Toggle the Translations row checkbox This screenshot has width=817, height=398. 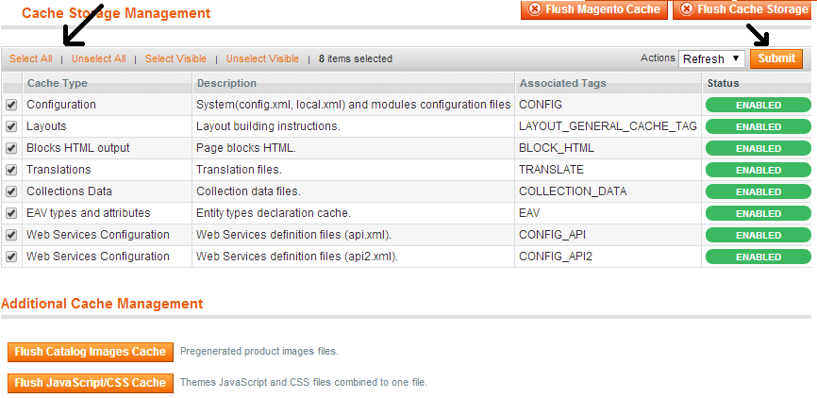(x=11, y=170)
